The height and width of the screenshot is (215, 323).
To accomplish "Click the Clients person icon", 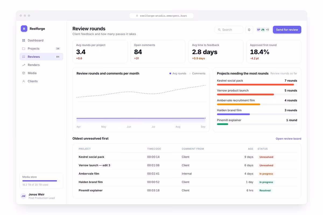I will (x=24, y=81).
